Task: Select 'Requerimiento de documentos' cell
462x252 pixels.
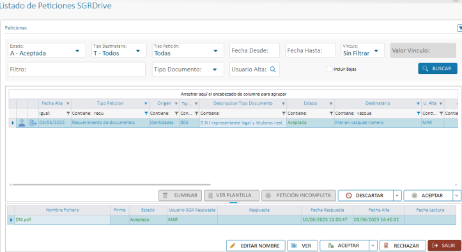Action: 110,122
